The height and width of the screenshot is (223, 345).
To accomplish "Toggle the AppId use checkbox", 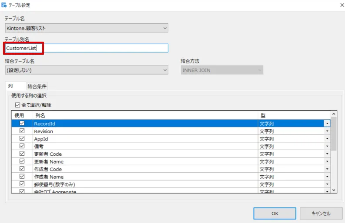I will click(x=22, y=139).
